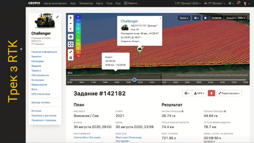Open the Календарь section
The height and width of the screenshot is (143, 254).
37,61
